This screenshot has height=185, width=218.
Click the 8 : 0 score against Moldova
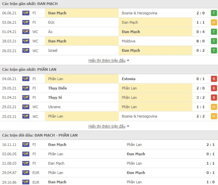tap(200, 41)
